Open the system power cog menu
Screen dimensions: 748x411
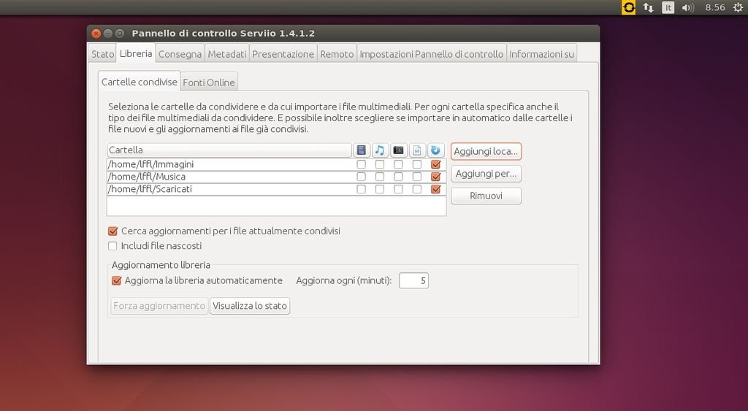click(x=737, y=7)
